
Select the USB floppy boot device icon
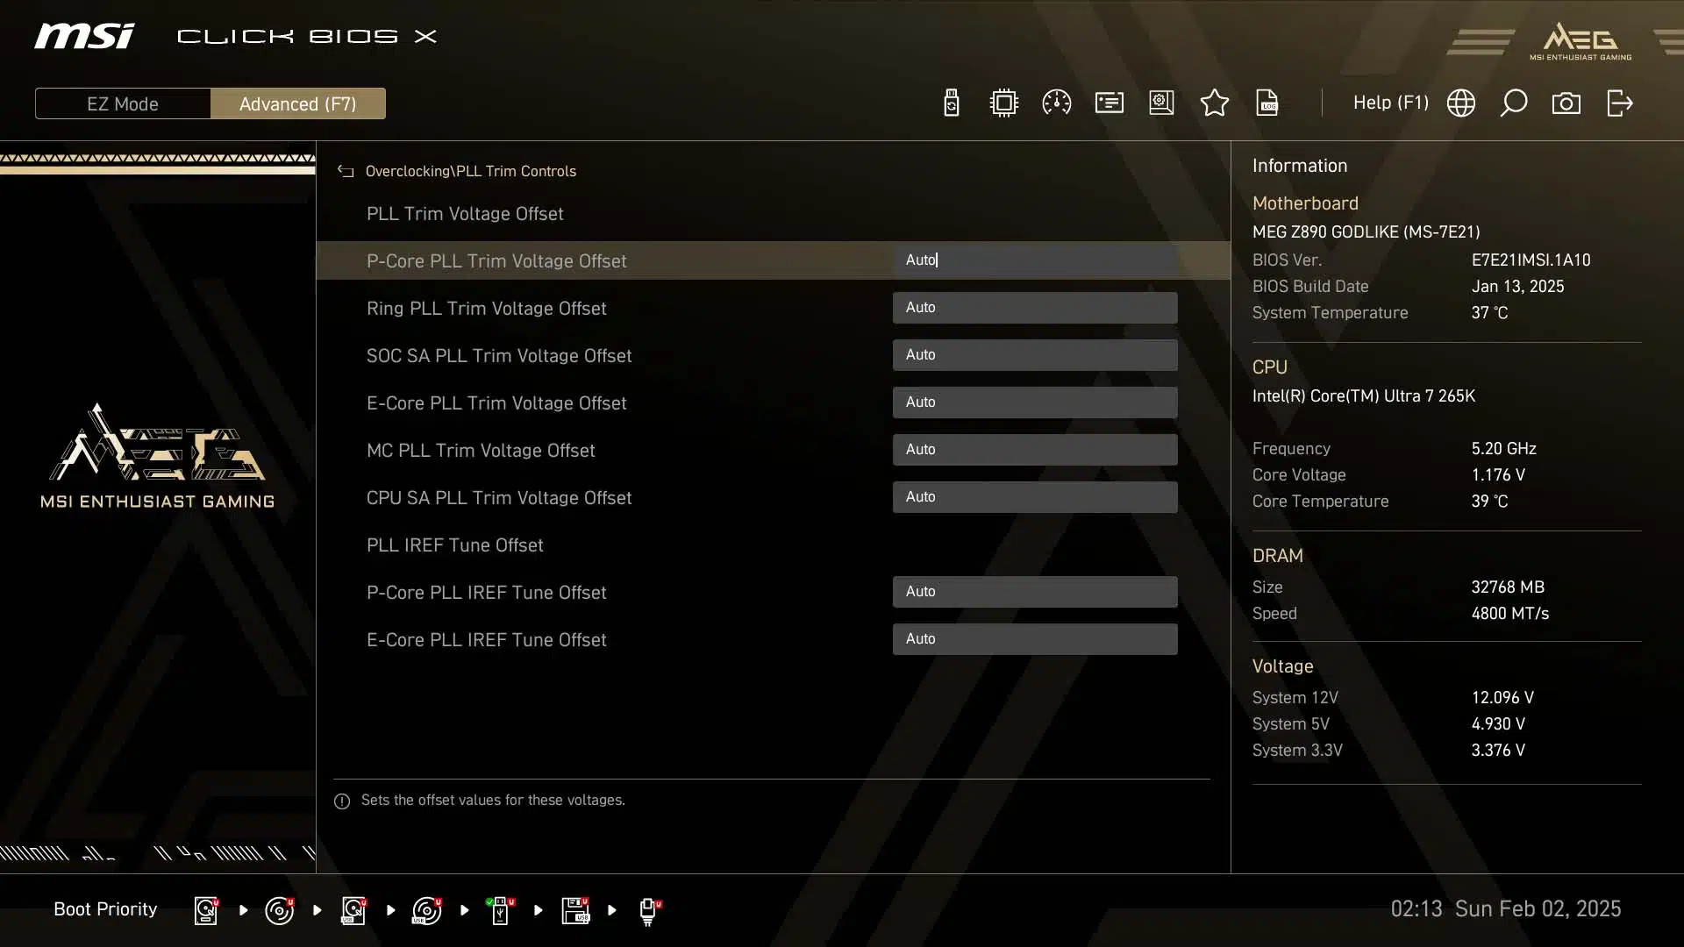point(575,910)
